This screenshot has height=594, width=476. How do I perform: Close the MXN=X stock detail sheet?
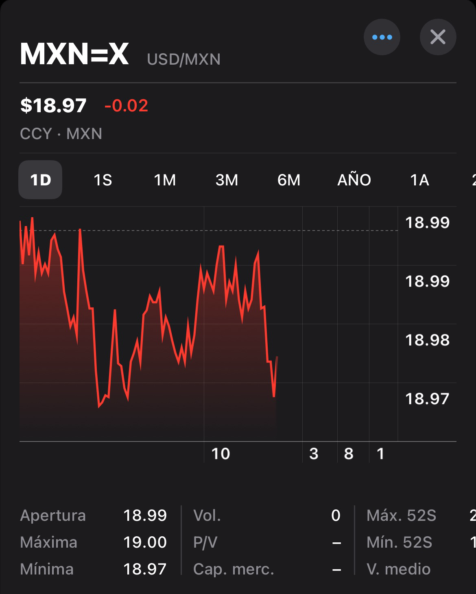[x=438, y=37]
